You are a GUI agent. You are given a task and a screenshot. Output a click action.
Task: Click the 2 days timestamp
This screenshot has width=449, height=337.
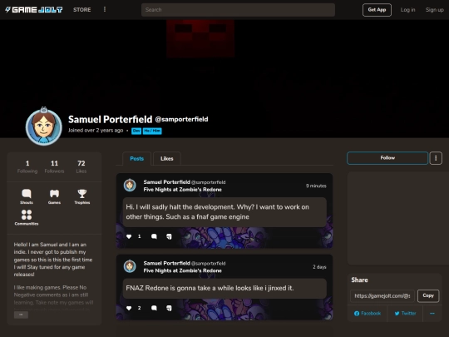pyautogui.click(x=319, y=267)
